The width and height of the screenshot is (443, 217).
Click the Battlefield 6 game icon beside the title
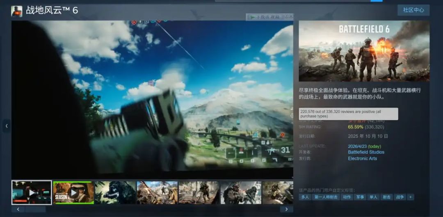coord(17,11)
